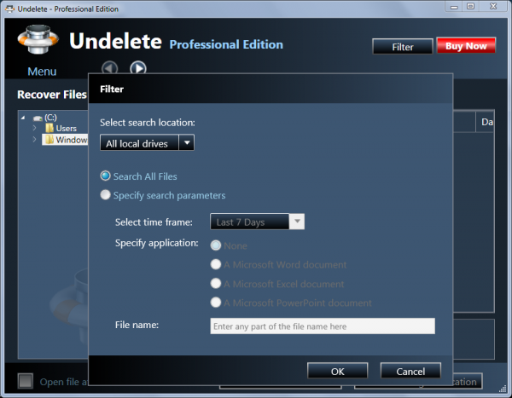Click the Professional Edition text
The image size is (512, 398).
(226, 44)
